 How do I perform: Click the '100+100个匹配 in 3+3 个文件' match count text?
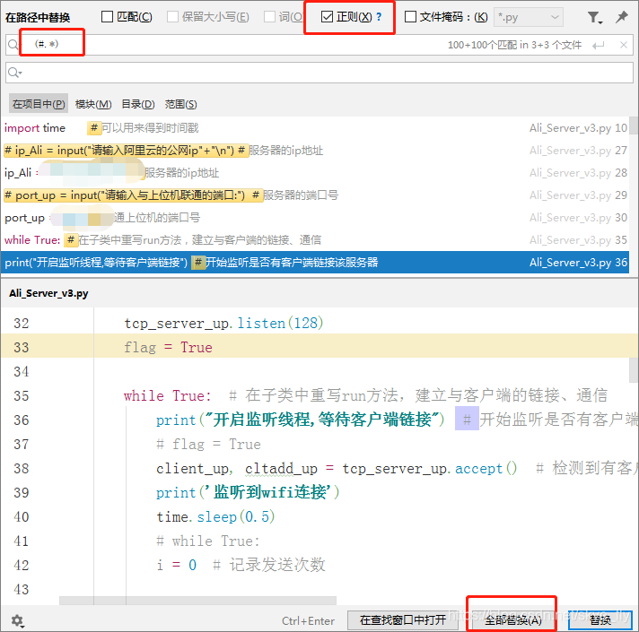click(x=514, y=45)
